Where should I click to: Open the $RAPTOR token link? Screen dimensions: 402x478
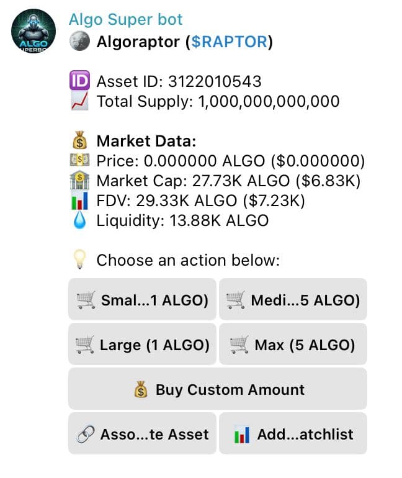tap(230, 43)
